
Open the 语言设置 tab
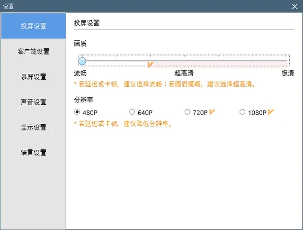tap(34, 153)
